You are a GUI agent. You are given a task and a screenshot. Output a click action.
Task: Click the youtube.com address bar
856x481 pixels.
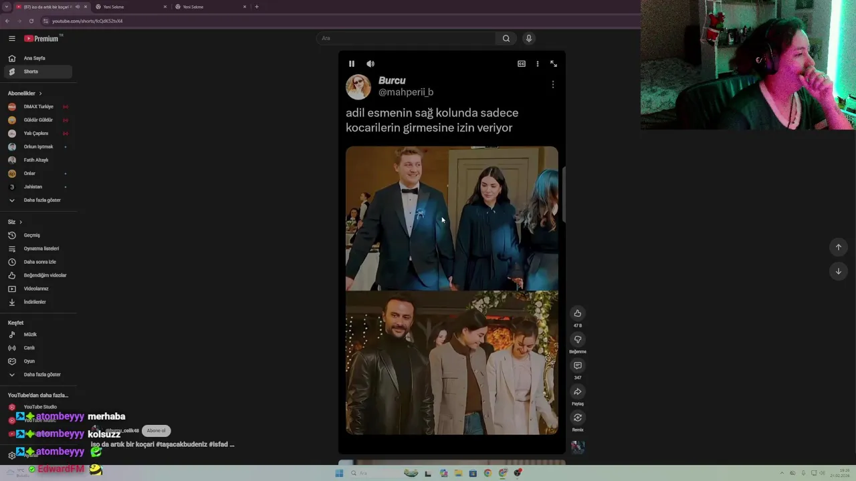pyautogui.click(x=87, y=21)
